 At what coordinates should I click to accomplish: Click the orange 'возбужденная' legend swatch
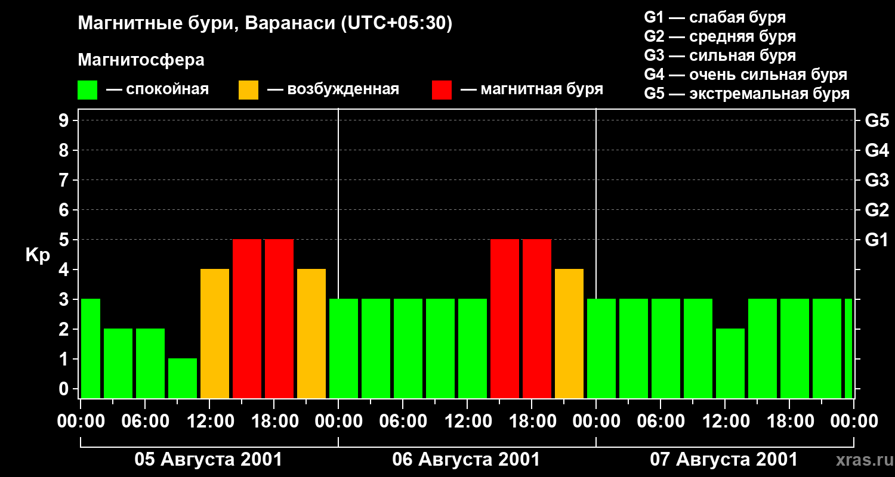(248, 90)
